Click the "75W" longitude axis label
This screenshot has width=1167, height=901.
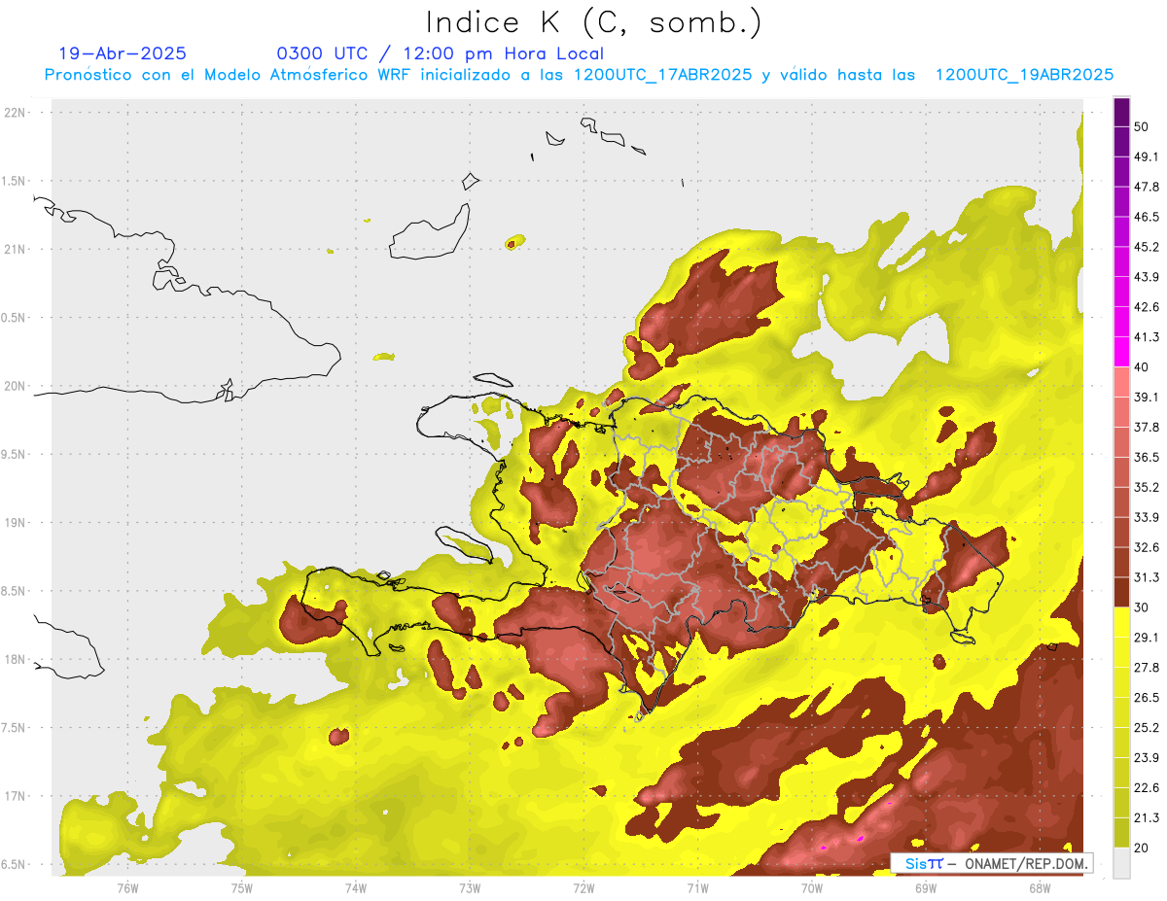[x=241, y=887]
